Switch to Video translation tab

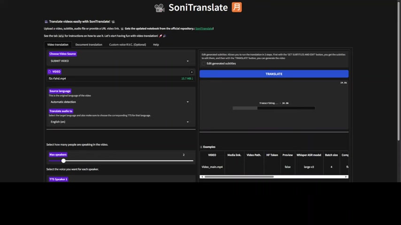[58, 45]
